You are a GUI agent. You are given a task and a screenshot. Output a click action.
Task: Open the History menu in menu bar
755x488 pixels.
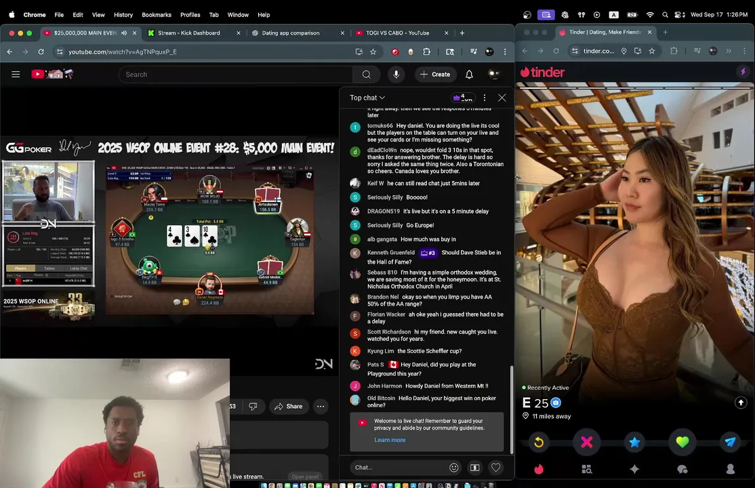[123, 14]
